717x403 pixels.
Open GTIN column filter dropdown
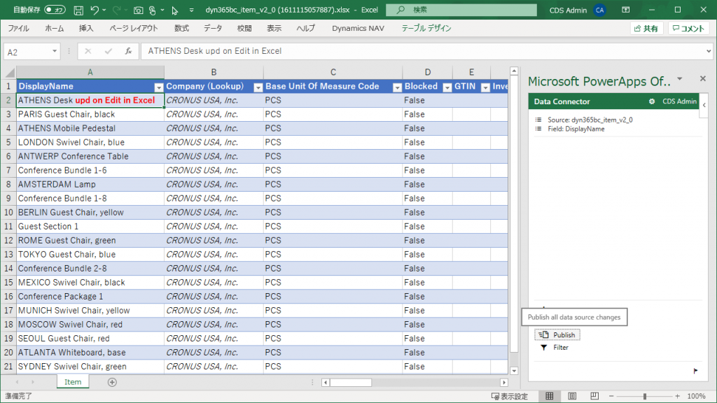click(x=485, y=87)
